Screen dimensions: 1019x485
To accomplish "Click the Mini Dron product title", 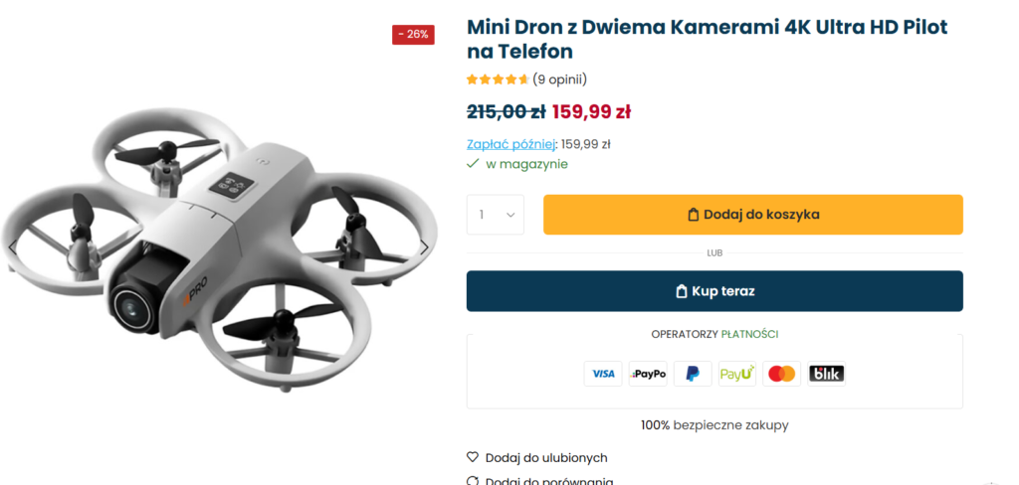I will coord(708,39).
